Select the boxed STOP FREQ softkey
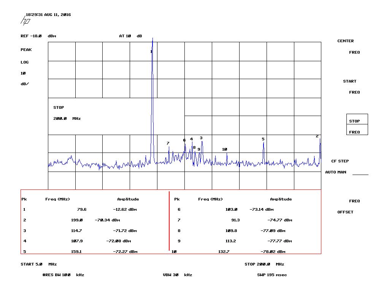This screenshot has height=283, width=389. pos(357,124)
